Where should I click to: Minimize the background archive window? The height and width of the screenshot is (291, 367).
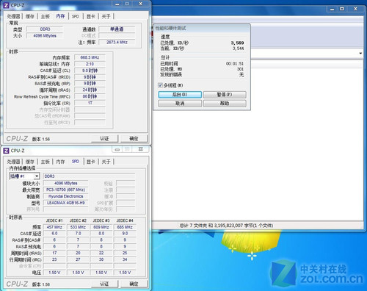pos(332,9)
